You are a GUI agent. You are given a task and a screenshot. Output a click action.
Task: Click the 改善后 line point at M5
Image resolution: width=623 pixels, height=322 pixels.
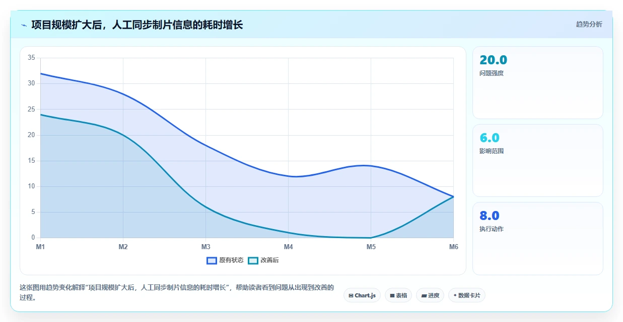(371, 238)
